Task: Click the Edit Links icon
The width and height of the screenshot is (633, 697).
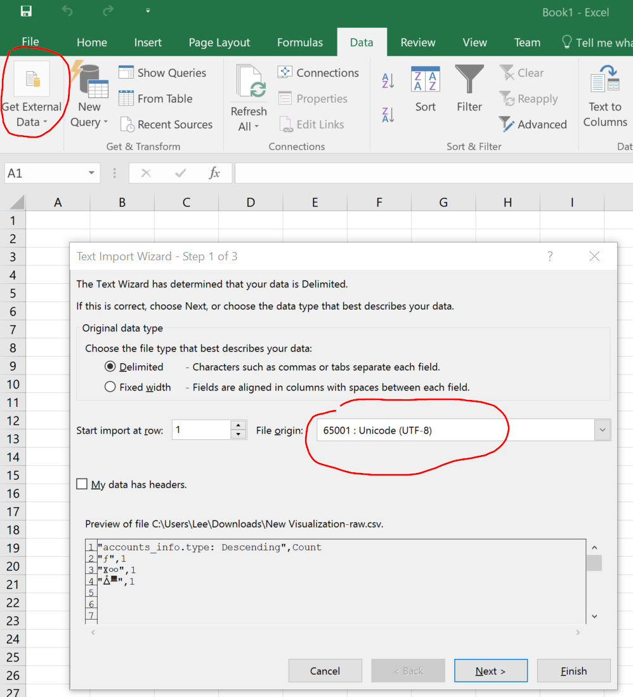Action: pyautogui.click(x=286, y=124)
